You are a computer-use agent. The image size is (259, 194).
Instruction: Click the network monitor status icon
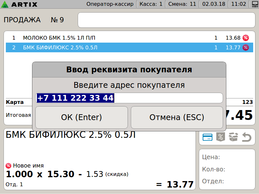tap(255, 4)
